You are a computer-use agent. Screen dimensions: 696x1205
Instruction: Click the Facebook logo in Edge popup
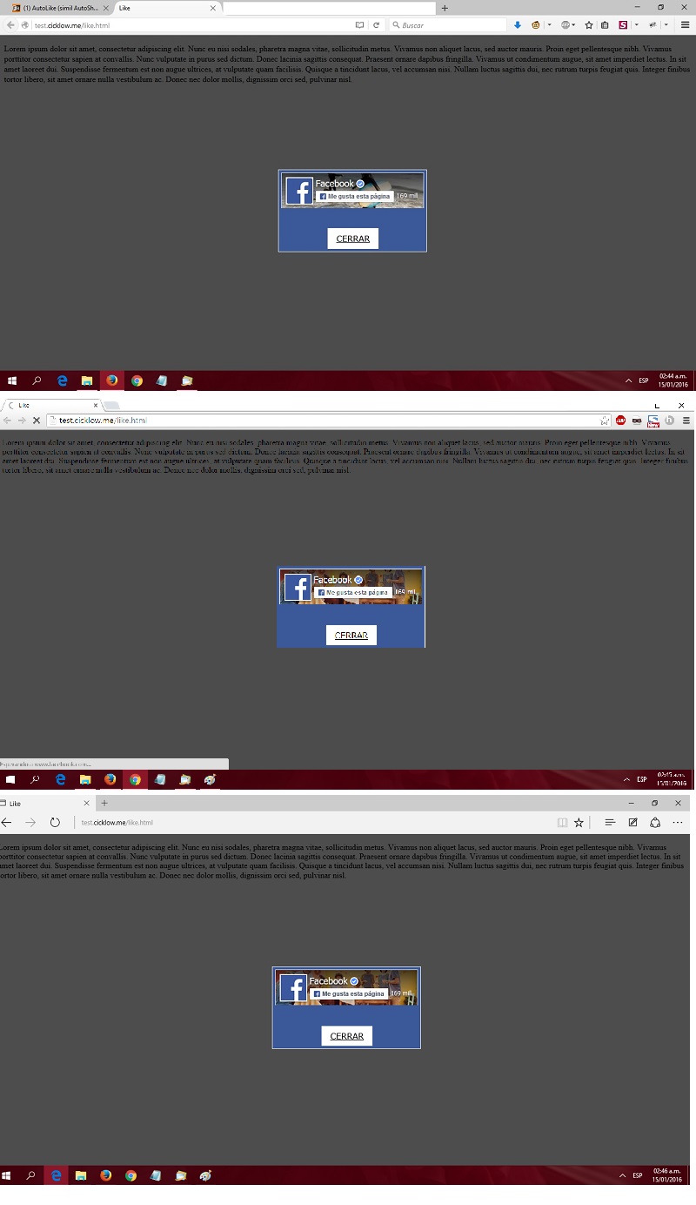coord(294,989)
